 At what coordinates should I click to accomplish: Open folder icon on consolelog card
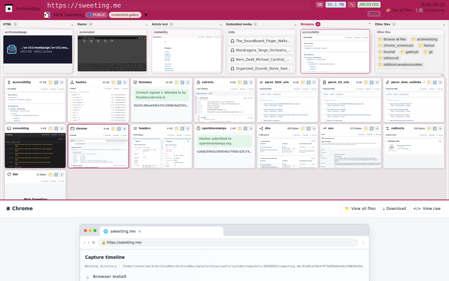pyautogui.click(x=51, y=128)
